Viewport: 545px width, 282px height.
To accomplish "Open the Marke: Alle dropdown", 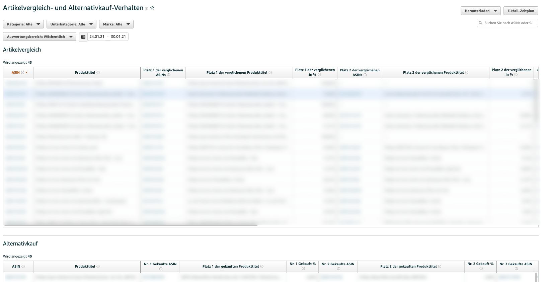I will point(116,24).
